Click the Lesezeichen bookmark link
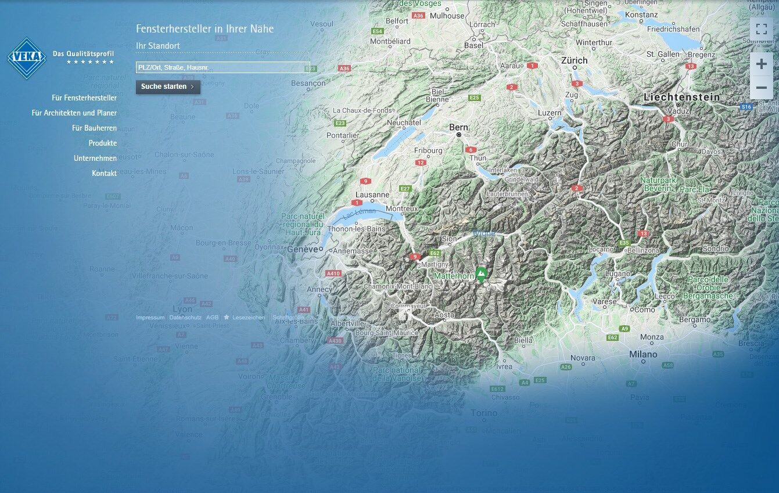 tap(248, 318)
